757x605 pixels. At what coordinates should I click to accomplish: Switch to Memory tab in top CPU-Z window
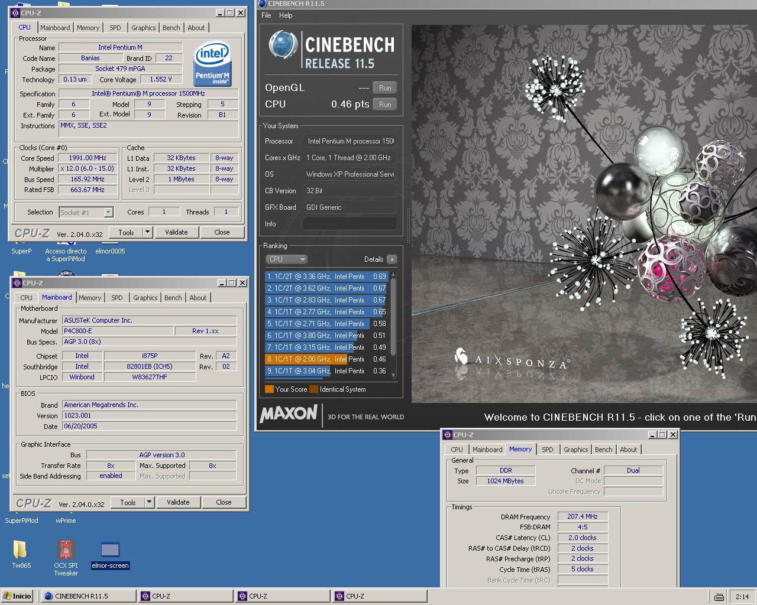click(88, 28)
